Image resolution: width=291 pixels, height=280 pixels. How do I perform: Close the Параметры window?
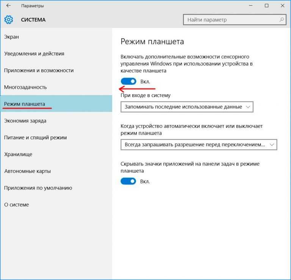click(282, 6)
